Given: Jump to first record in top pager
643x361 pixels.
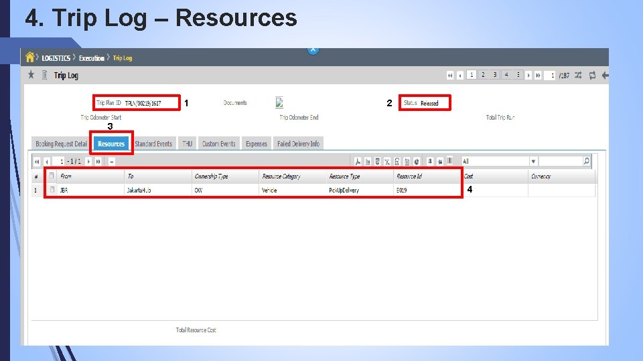Looking at the screenshot, I should 450,76.
